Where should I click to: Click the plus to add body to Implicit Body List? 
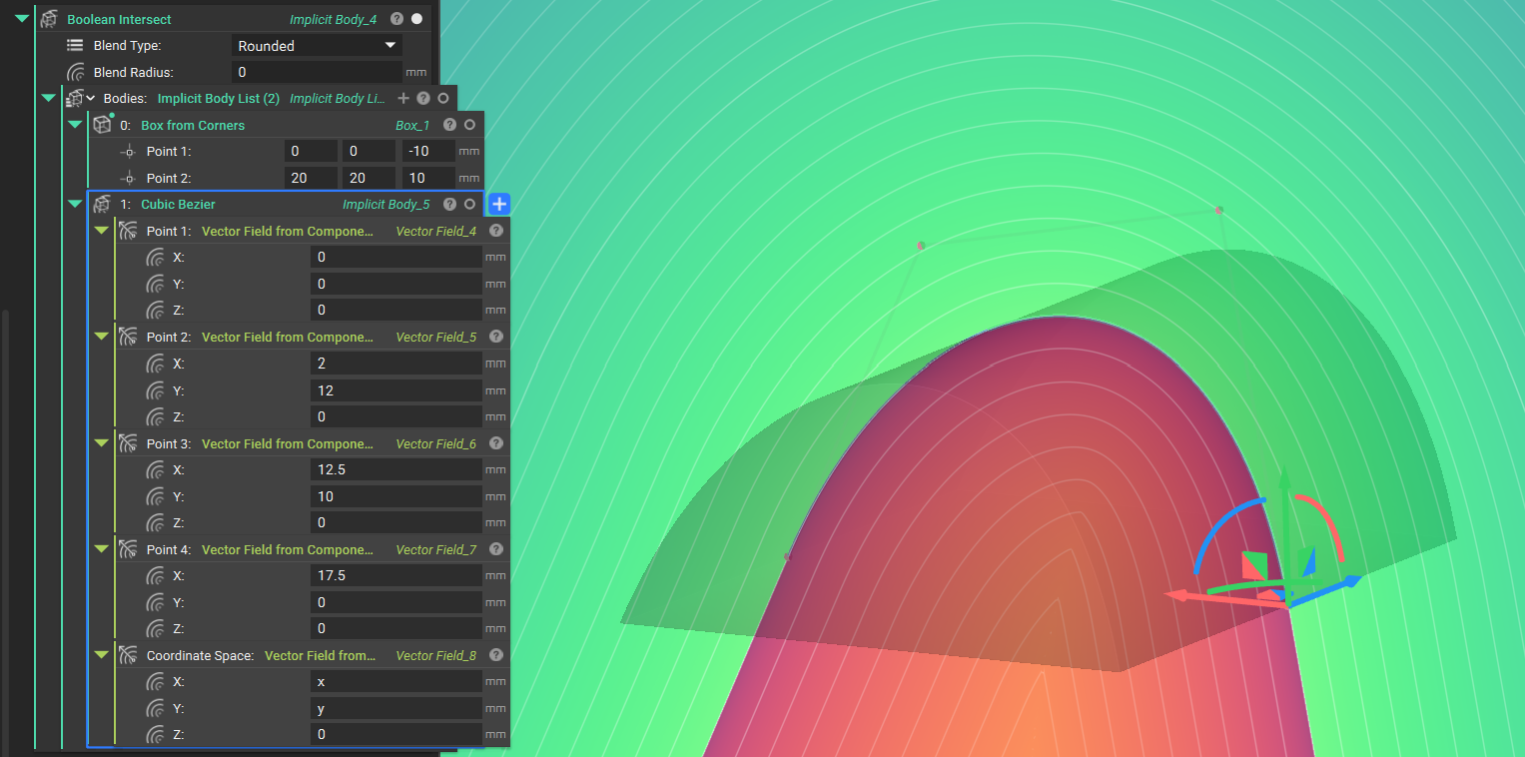[x=403, y=98]
